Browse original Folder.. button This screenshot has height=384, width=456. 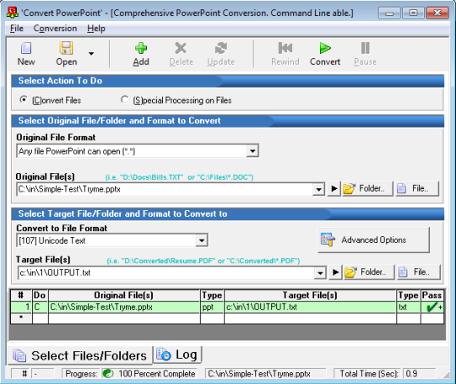(x=367, y=189)
